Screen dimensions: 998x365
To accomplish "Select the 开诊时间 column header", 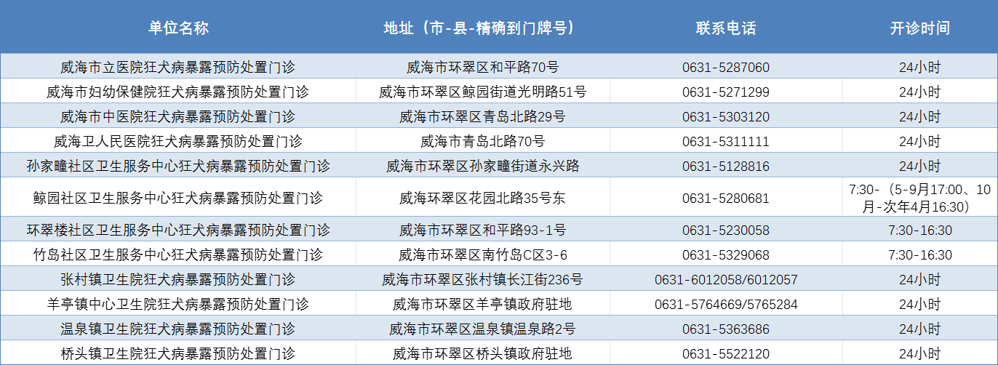I will click(x=919, y=28).
